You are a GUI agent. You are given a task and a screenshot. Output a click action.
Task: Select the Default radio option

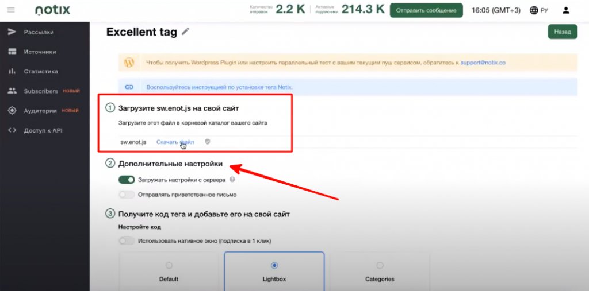click(169, 265)
